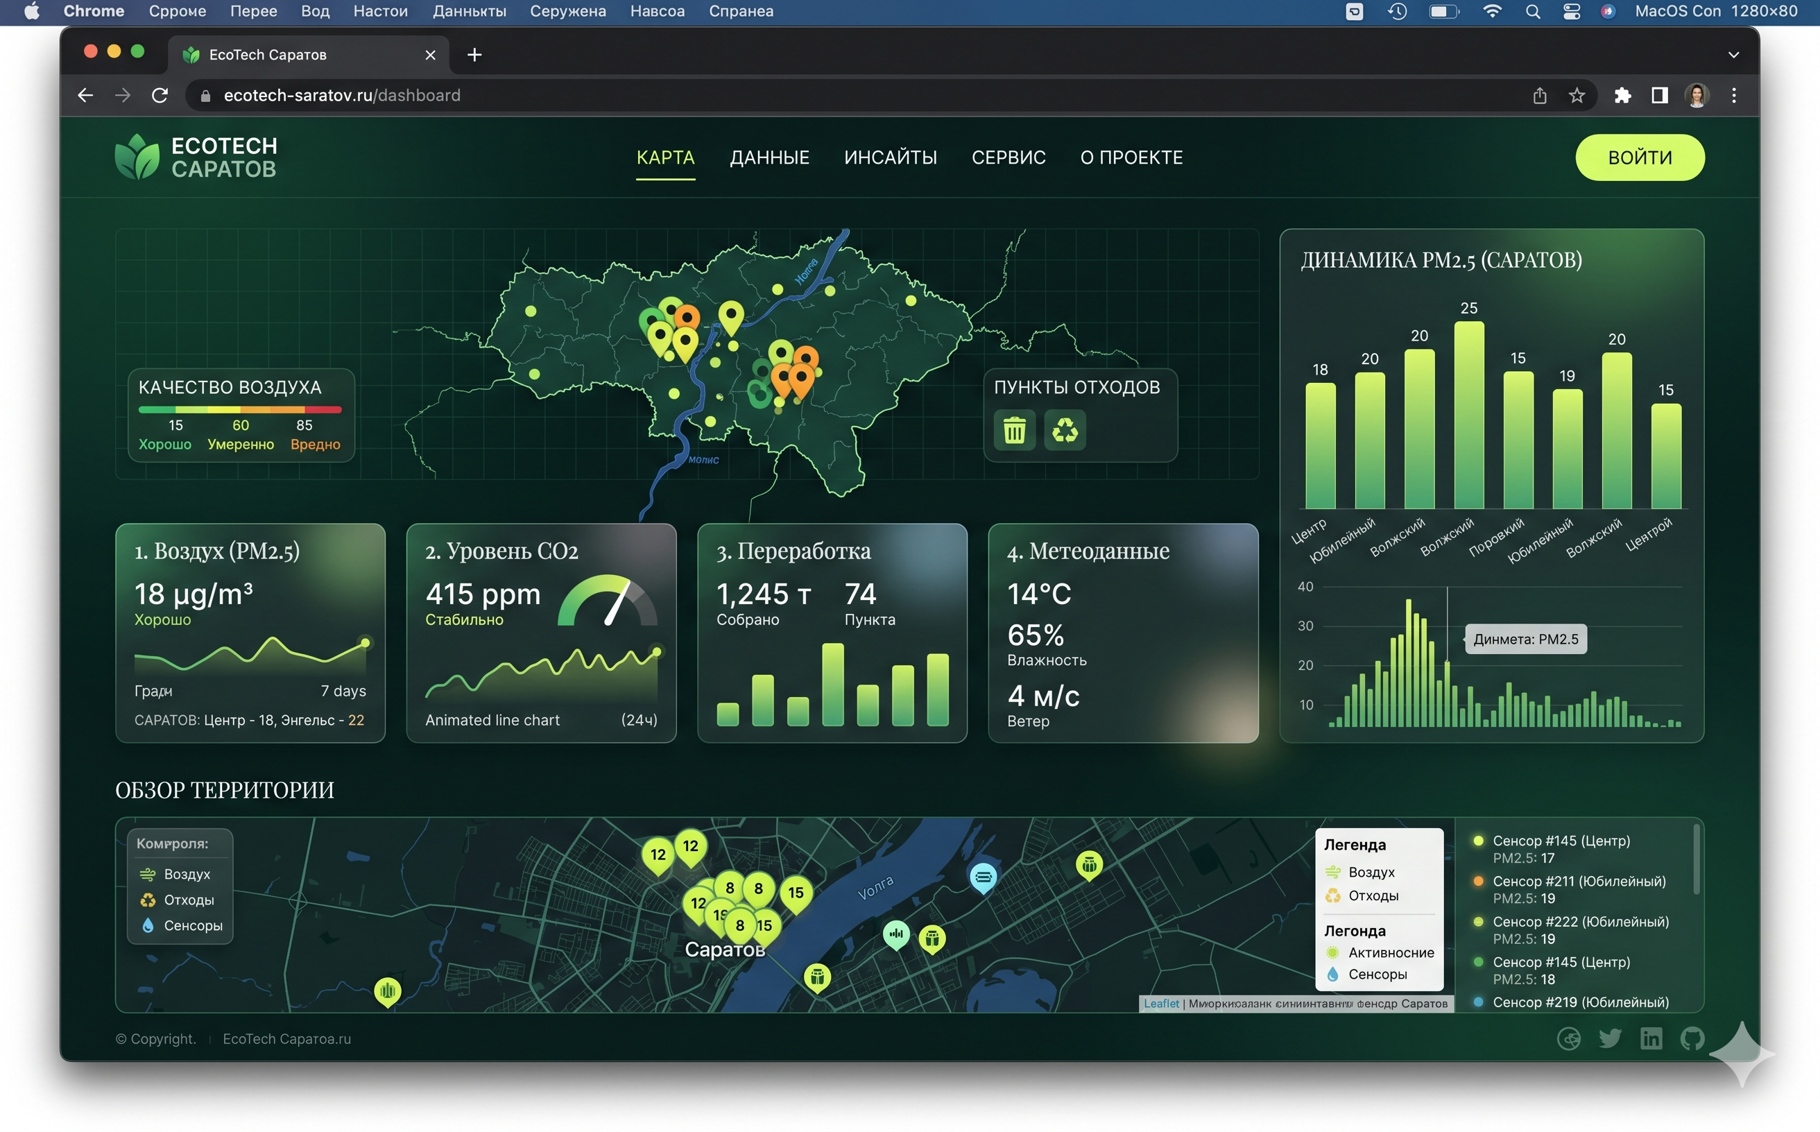Click the globe icon in footer
1820x1132 pixels.
[x=1568, y=1038]
